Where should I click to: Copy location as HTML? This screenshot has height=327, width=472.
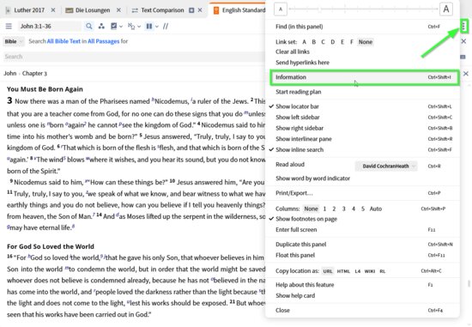coord(343,271)
